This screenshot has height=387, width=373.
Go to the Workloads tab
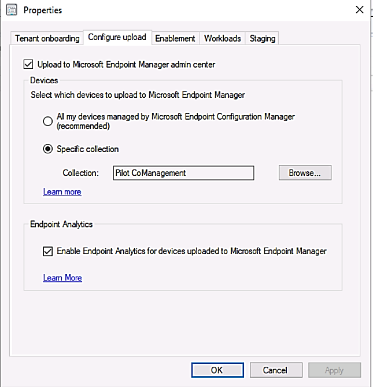click(222, 39)
